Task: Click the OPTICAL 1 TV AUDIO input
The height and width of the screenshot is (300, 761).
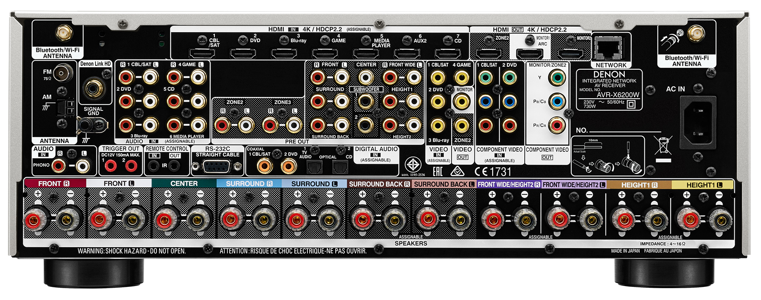Action: coord(315,168)
